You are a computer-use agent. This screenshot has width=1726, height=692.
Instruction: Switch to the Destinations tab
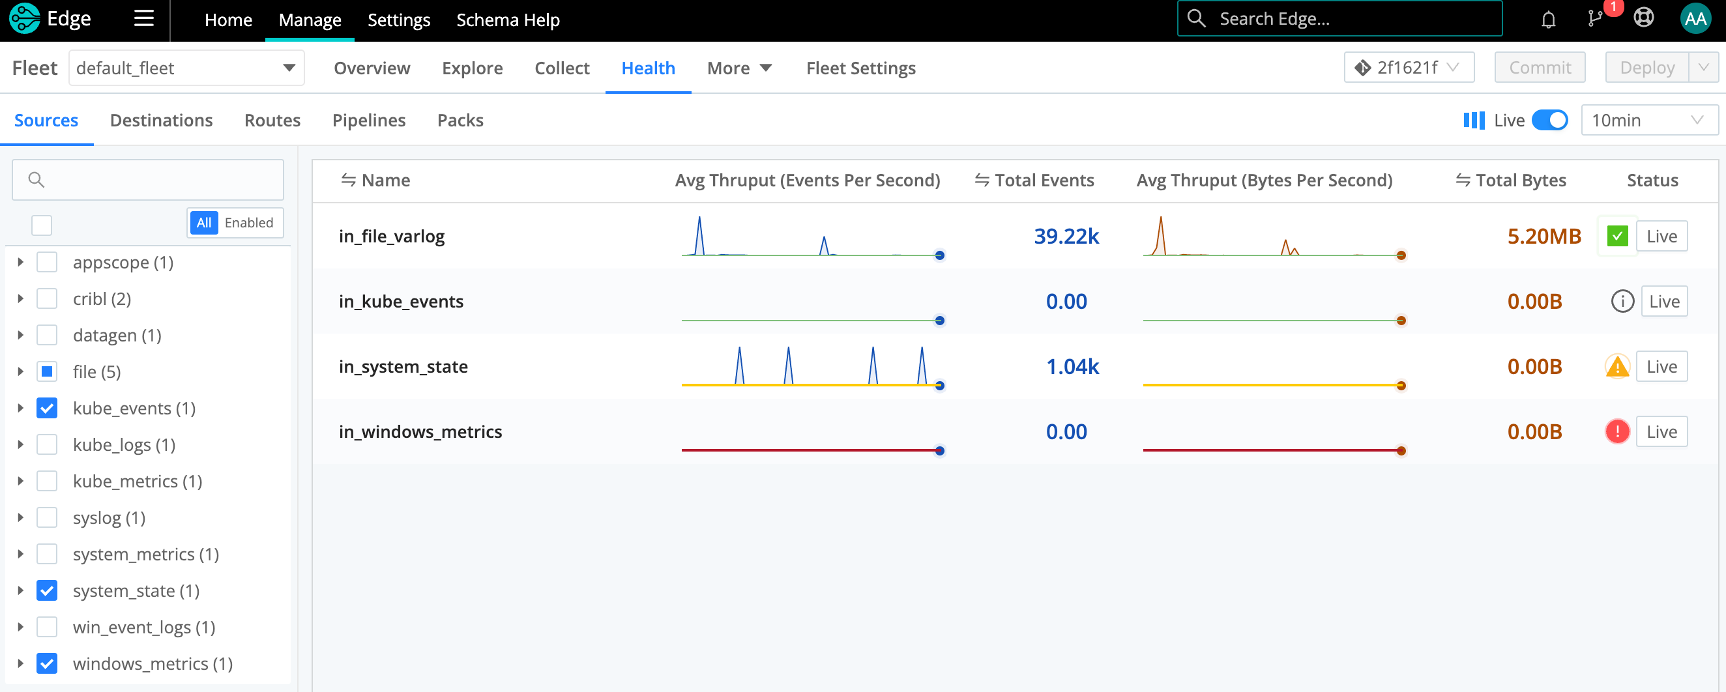161,121
